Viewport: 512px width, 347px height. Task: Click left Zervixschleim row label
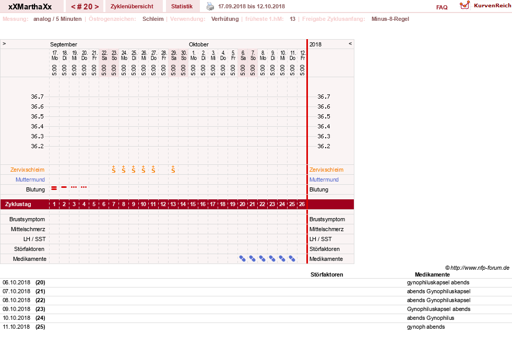pyautogui.click(x=28, y=170)
